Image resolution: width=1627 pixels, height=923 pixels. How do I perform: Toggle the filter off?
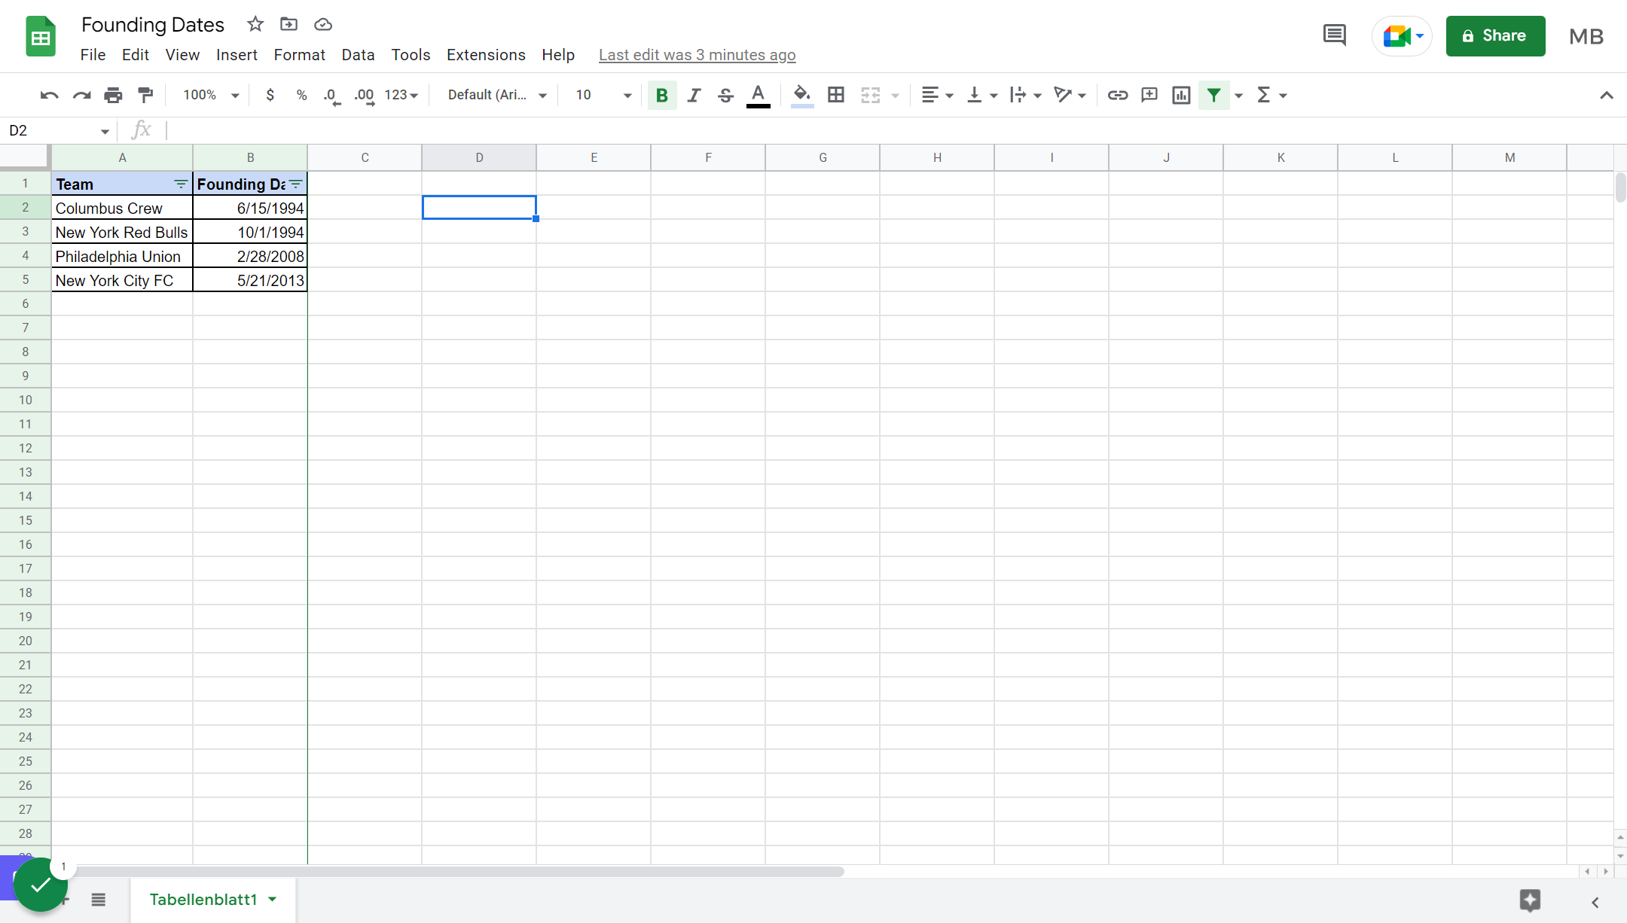1213,95
